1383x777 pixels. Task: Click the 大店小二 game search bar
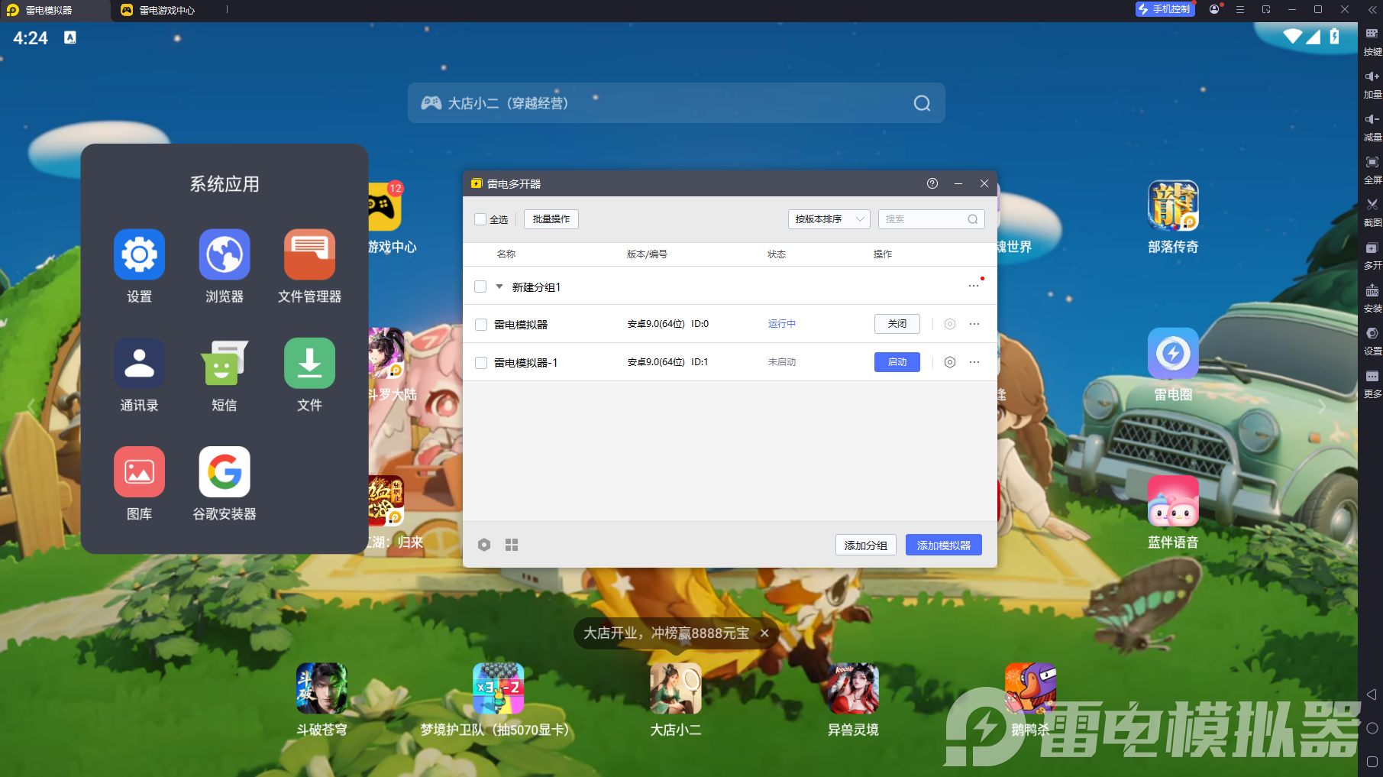(x=676, y=103)
